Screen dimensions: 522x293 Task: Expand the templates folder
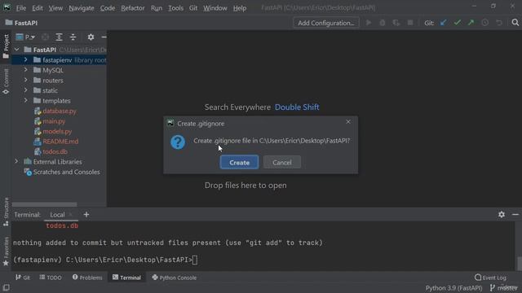[25, 100]
